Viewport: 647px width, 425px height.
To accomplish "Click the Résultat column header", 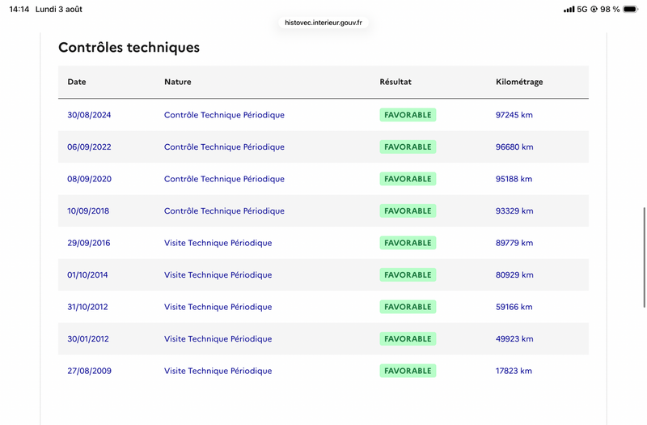I will point(395,82).
